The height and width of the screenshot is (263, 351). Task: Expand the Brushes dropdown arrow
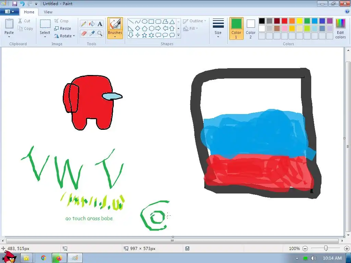(x=115, y=37)
